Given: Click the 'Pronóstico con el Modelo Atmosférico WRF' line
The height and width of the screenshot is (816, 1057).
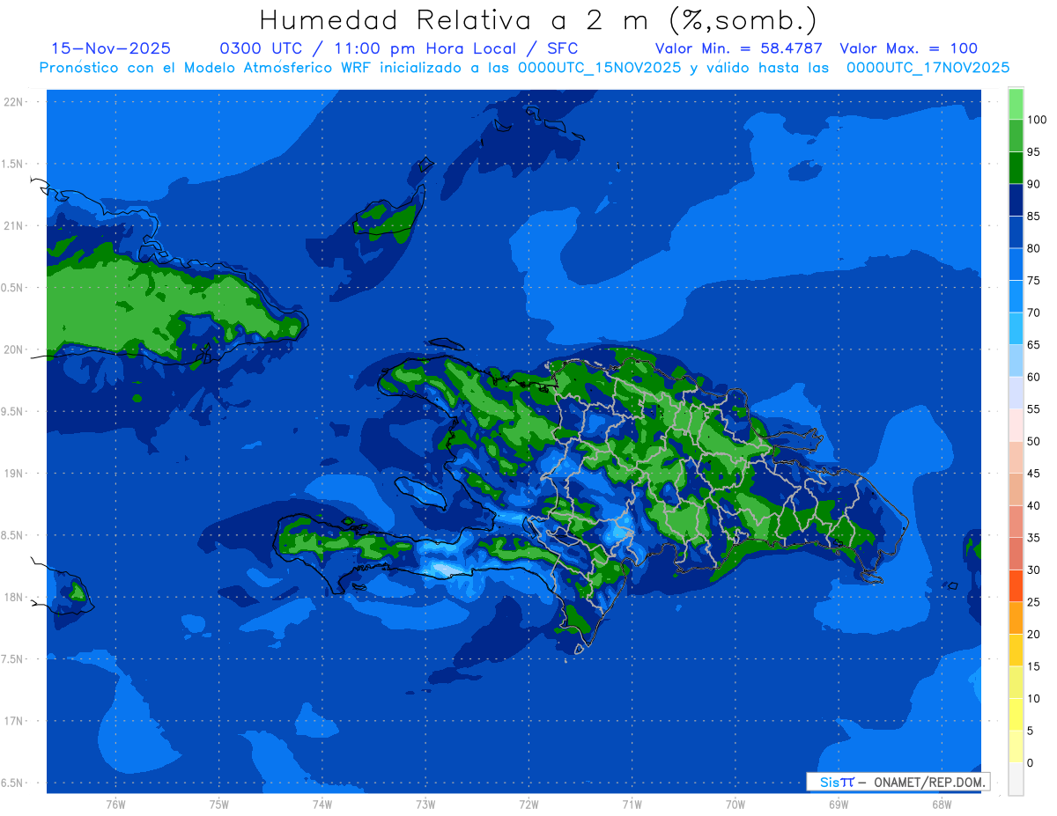Looking at the screenshot, I should tap(524, 67).
